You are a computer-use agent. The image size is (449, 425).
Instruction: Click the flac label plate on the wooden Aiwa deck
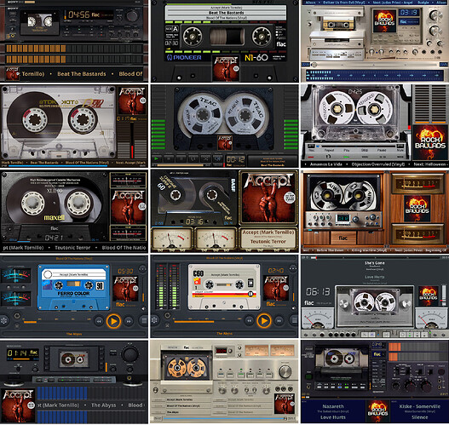tap(343, 238)
